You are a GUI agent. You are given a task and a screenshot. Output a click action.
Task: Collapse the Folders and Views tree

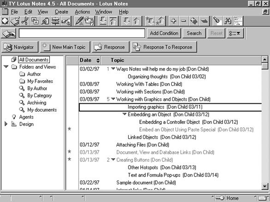pyautogui.click(x=6, y=66)
